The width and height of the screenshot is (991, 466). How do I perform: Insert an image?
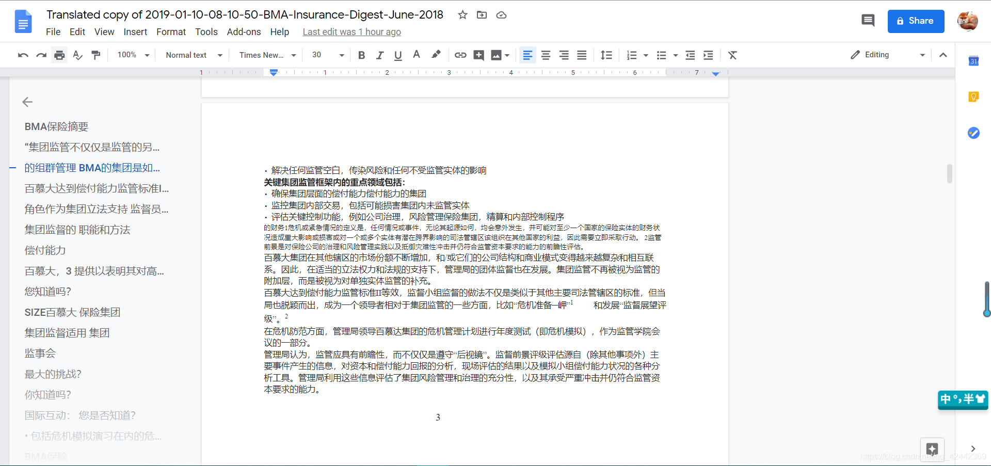coord(496,55)
